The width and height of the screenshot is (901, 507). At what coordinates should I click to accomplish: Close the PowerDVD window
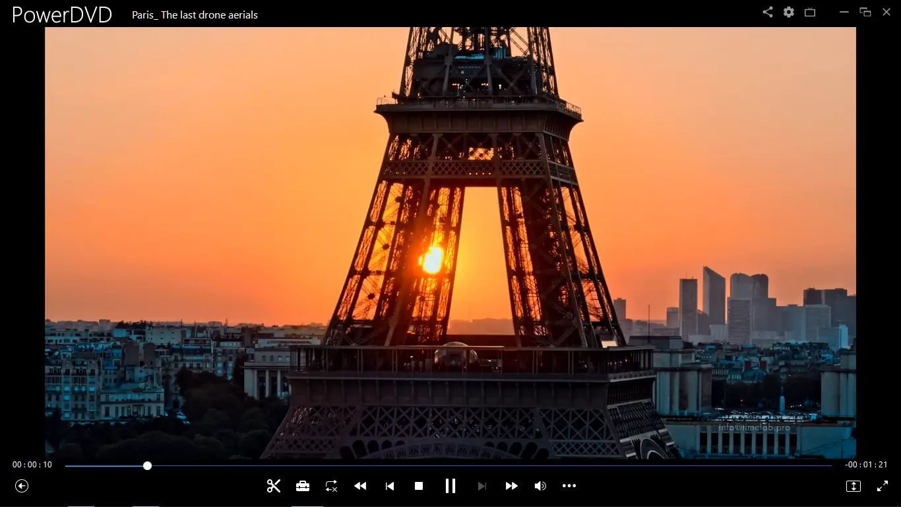tap(886, 12)
